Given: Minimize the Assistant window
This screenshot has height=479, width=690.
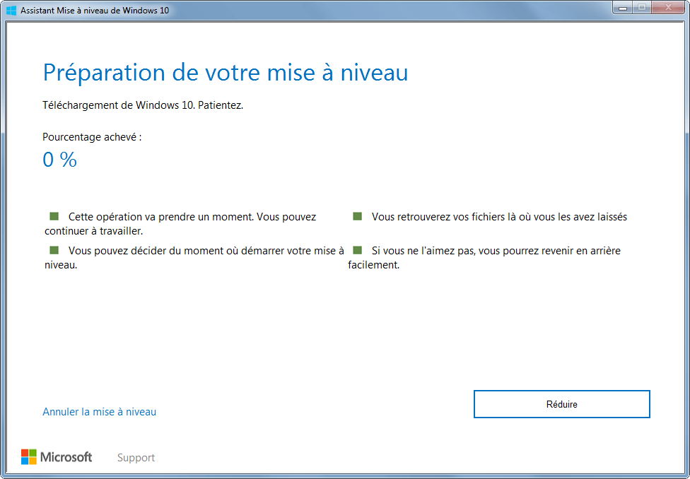Looking at the screenshot, I should click(622, 8).
